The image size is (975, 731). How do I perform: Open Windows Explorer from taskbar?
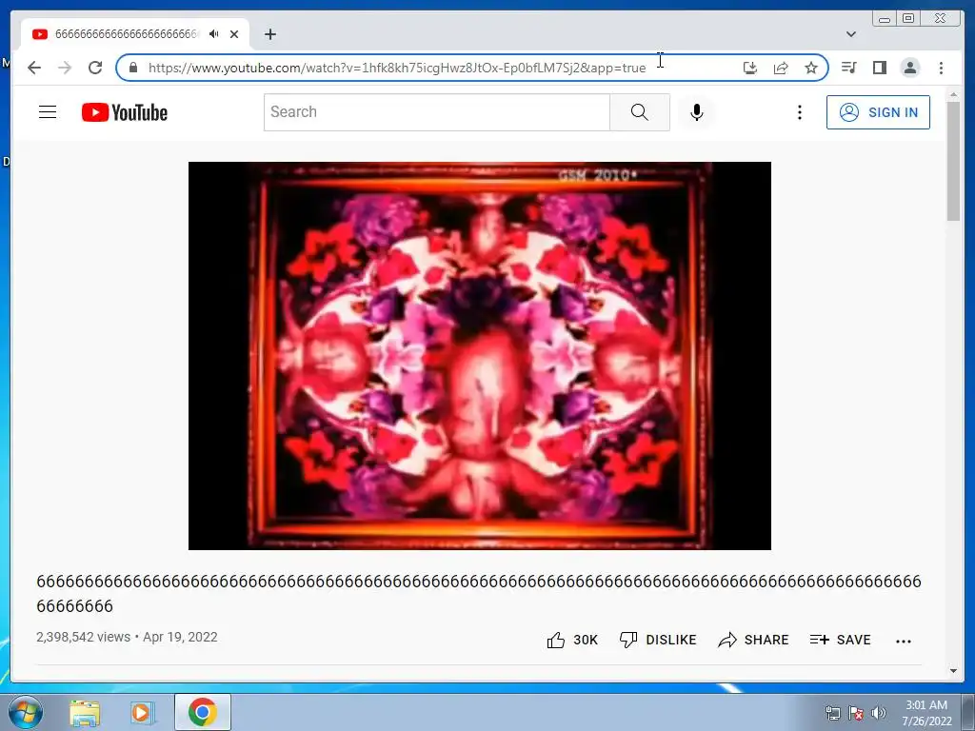85,712
